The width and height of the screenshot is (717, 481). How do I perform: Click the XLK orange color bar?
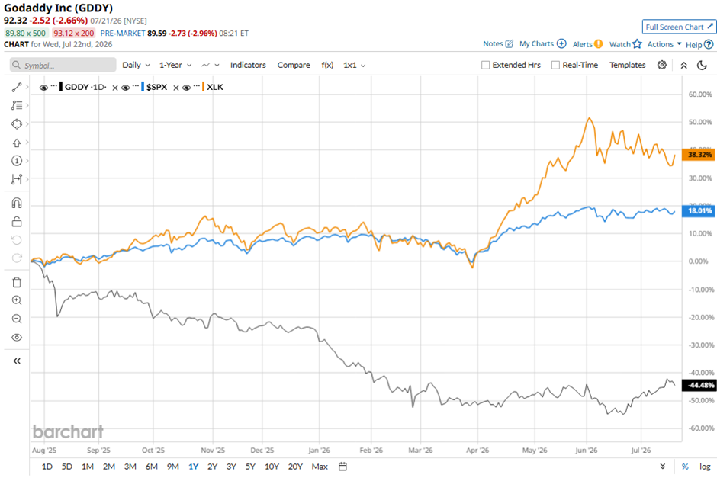pyautogui.click(x=203, y=87)
